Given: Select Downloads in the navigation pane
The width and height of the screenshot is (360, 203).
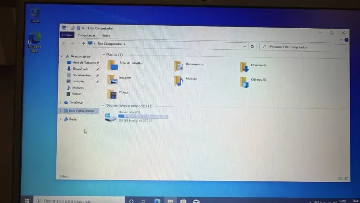Looking at the screenshot, I should coord(80,69).
